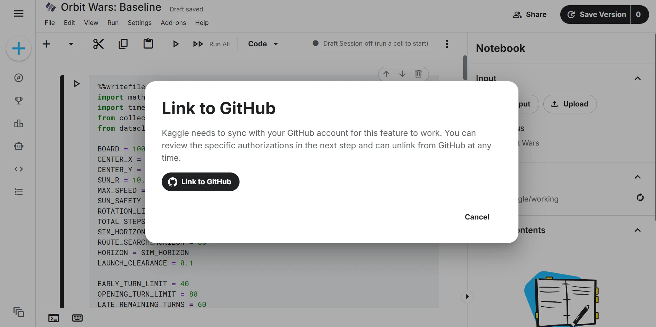The image size is (656, 327).
Task: Click the OPENING_TURN_LIMIT = 80 code line
Action: 148,294
